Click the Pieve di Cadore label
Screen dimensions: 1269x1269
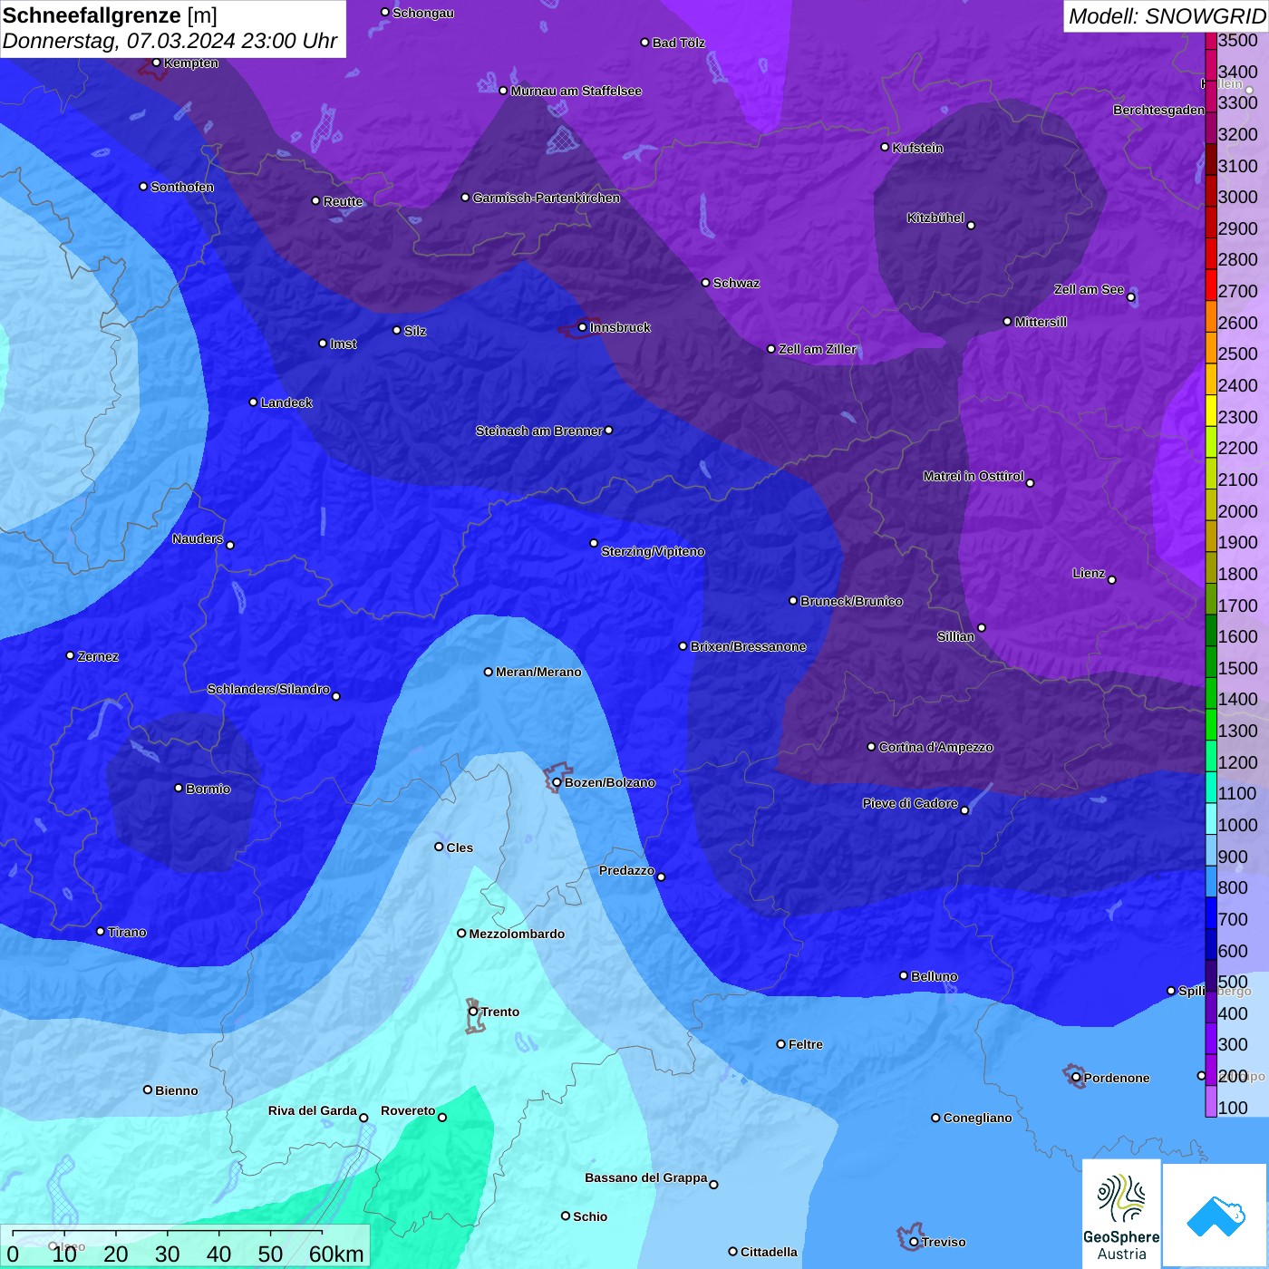pos(910,803)
